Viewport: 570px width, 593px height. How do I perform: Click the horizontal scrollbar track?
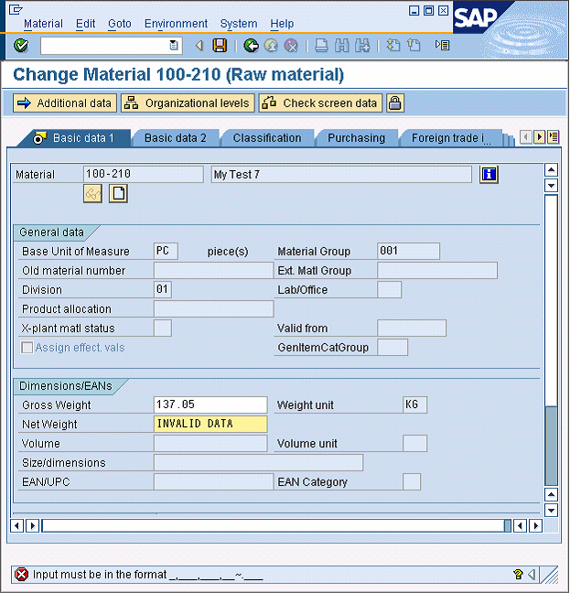pyautogui.click(x=273, y=525)
